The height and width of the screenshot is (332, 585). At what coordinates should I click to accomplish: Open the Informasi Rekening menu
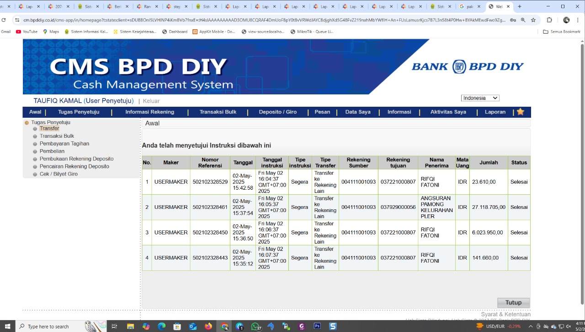tap(150, 112)
